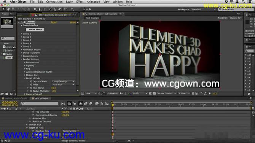The image size is (255, 143).
Task: Select the Pan Behind anchor point tool
Action: (29, 9)
